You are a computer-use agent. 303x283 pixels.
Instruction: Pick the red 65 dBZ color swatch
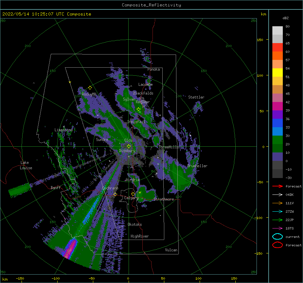(x=277, y=47)
